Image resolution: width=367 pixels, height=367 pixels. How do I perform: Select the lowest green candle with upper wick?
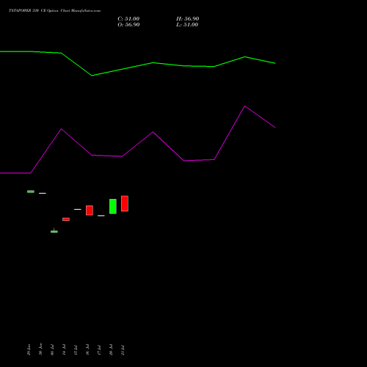(x=54, y=231)
